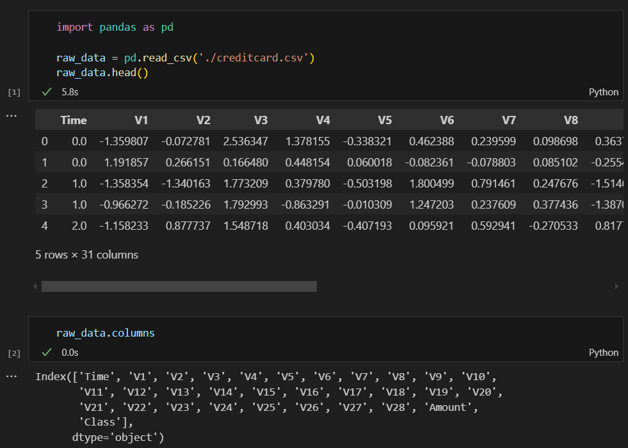Click the import pandas code line
The image size is (628, 448).
tap(115, 28)
